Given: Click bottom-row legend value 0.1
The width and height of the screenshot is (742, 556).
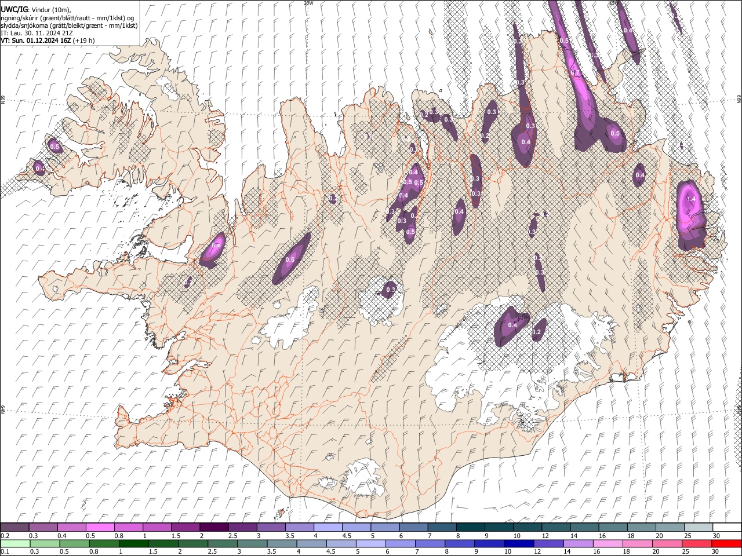Looking at the screenshot, I should [5, 552].
